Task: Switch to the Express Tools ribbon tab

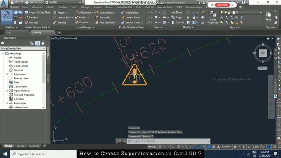Action: [165, 7]
